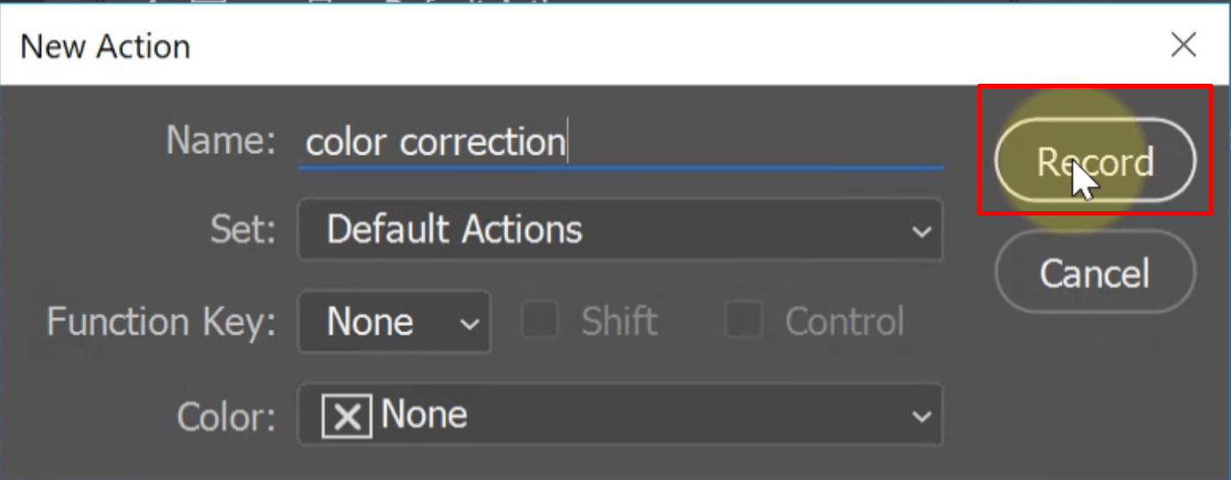Click the Name label
This screenshot has height=480, width=1231.
[x=221, y=141]
